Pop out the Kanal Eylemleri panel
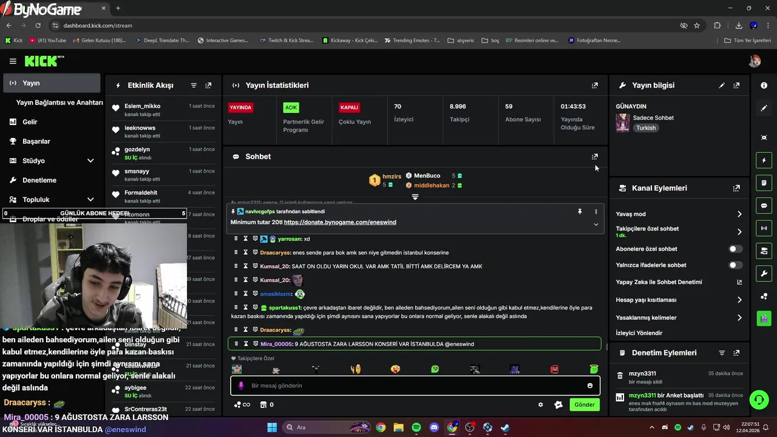The image size is (777, 437). click(x=736, y=188)
